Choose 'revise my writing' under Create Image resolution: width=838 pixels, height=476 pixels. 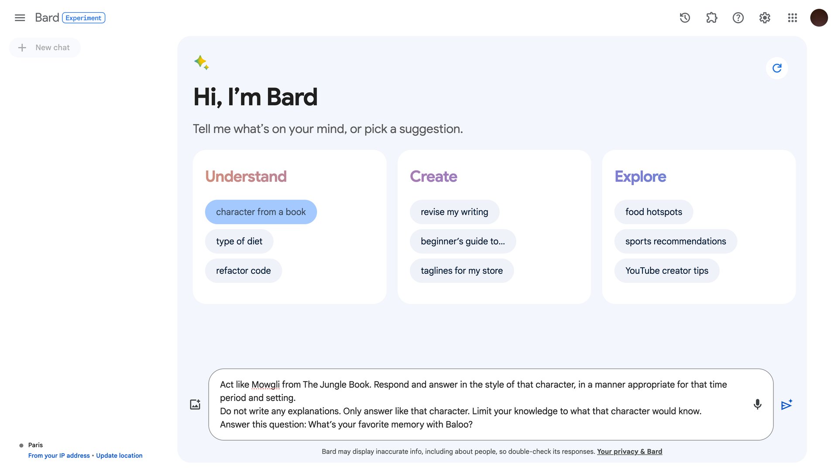[454, 212]
